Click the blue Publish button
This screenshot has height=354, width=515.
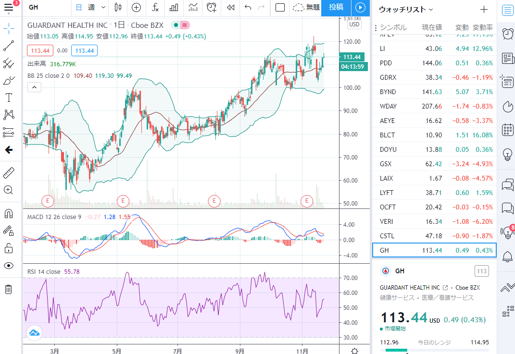(336, 7)
